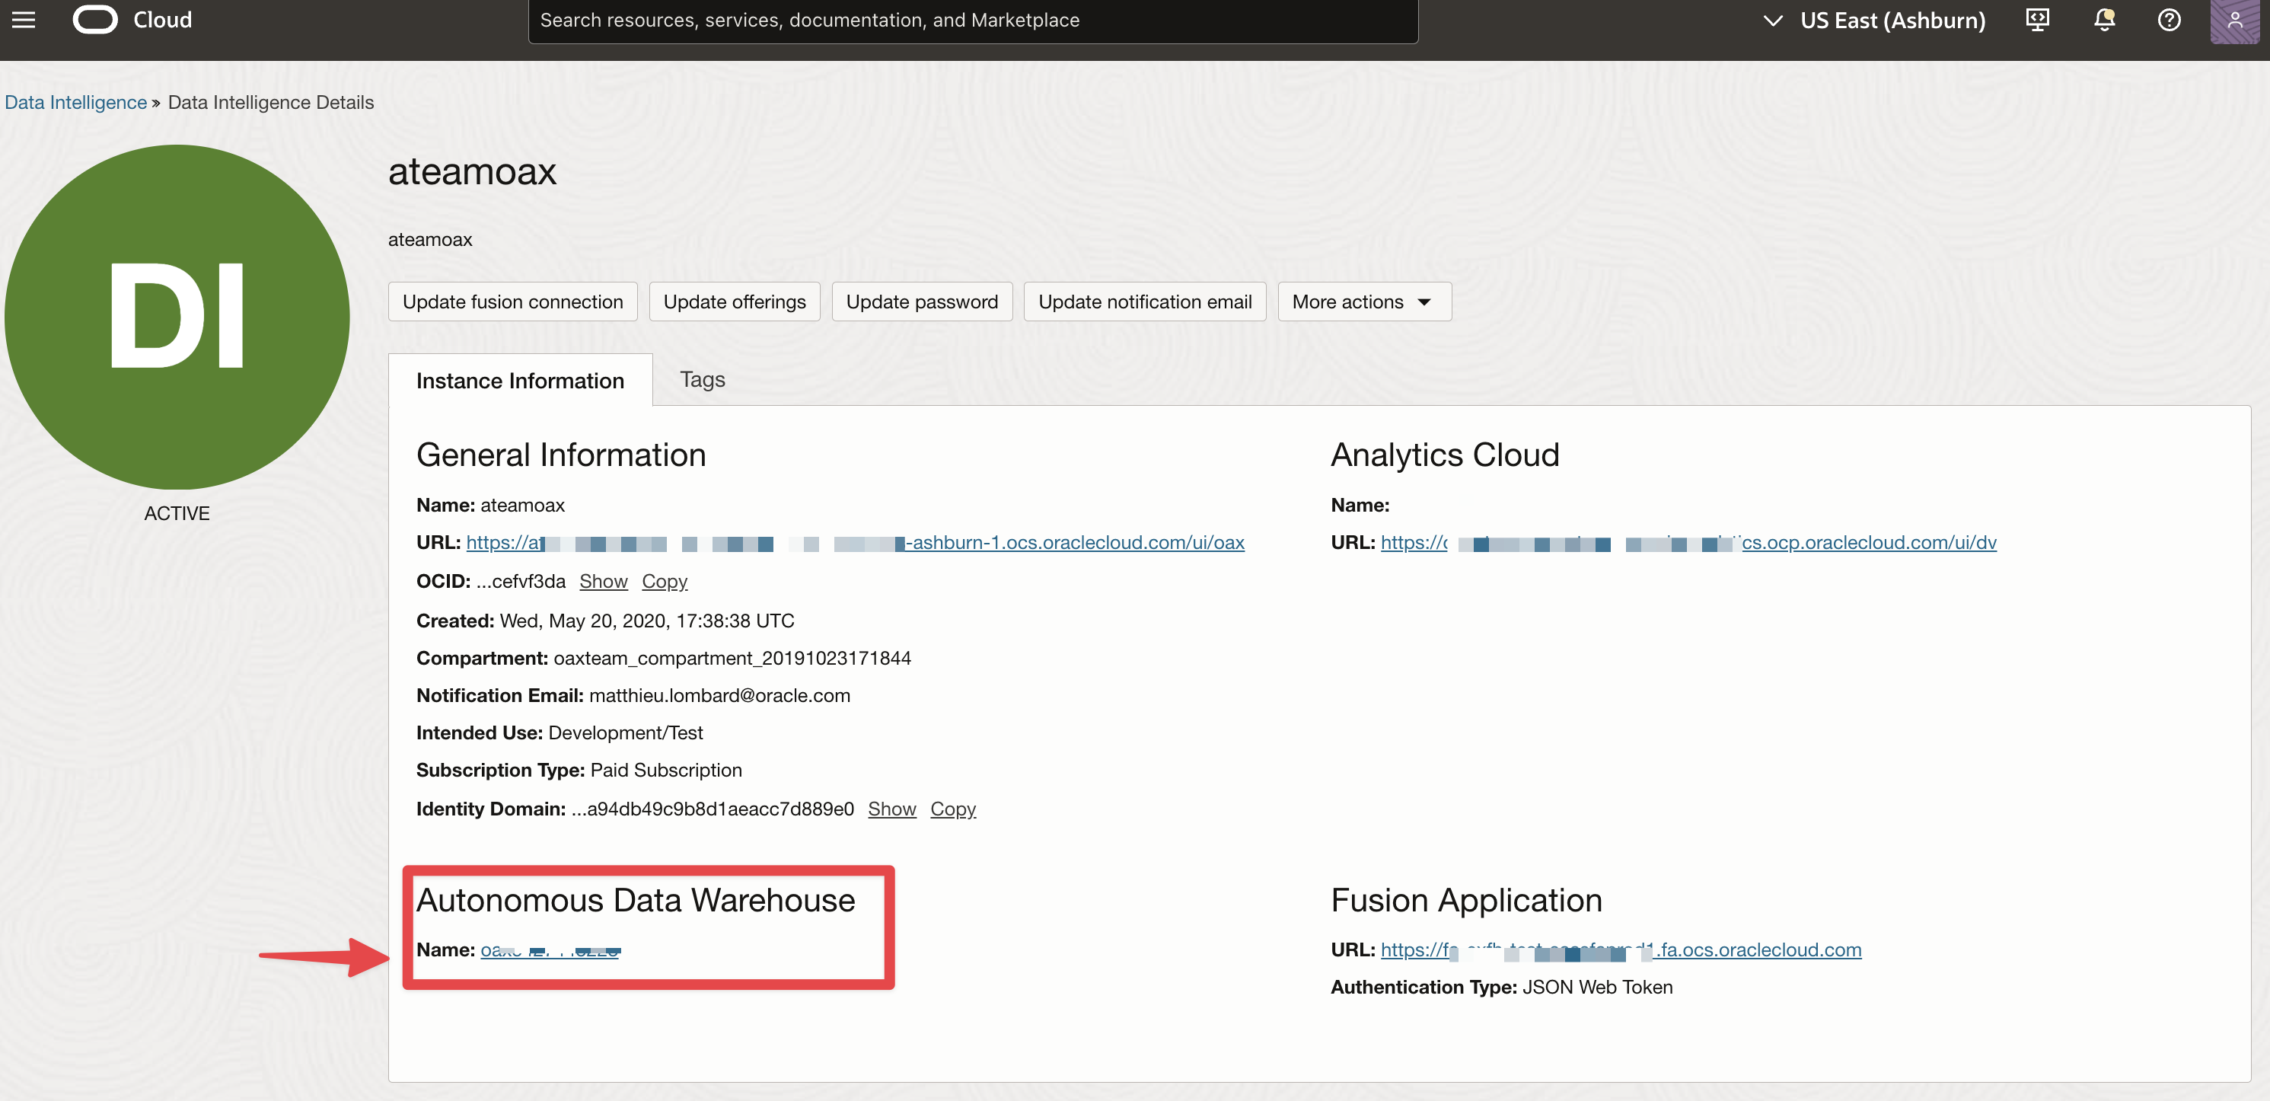Expand the US East (Ashburn) region selector
This screenshot has width=2270, height=1101.
[x=1875, y=21]
